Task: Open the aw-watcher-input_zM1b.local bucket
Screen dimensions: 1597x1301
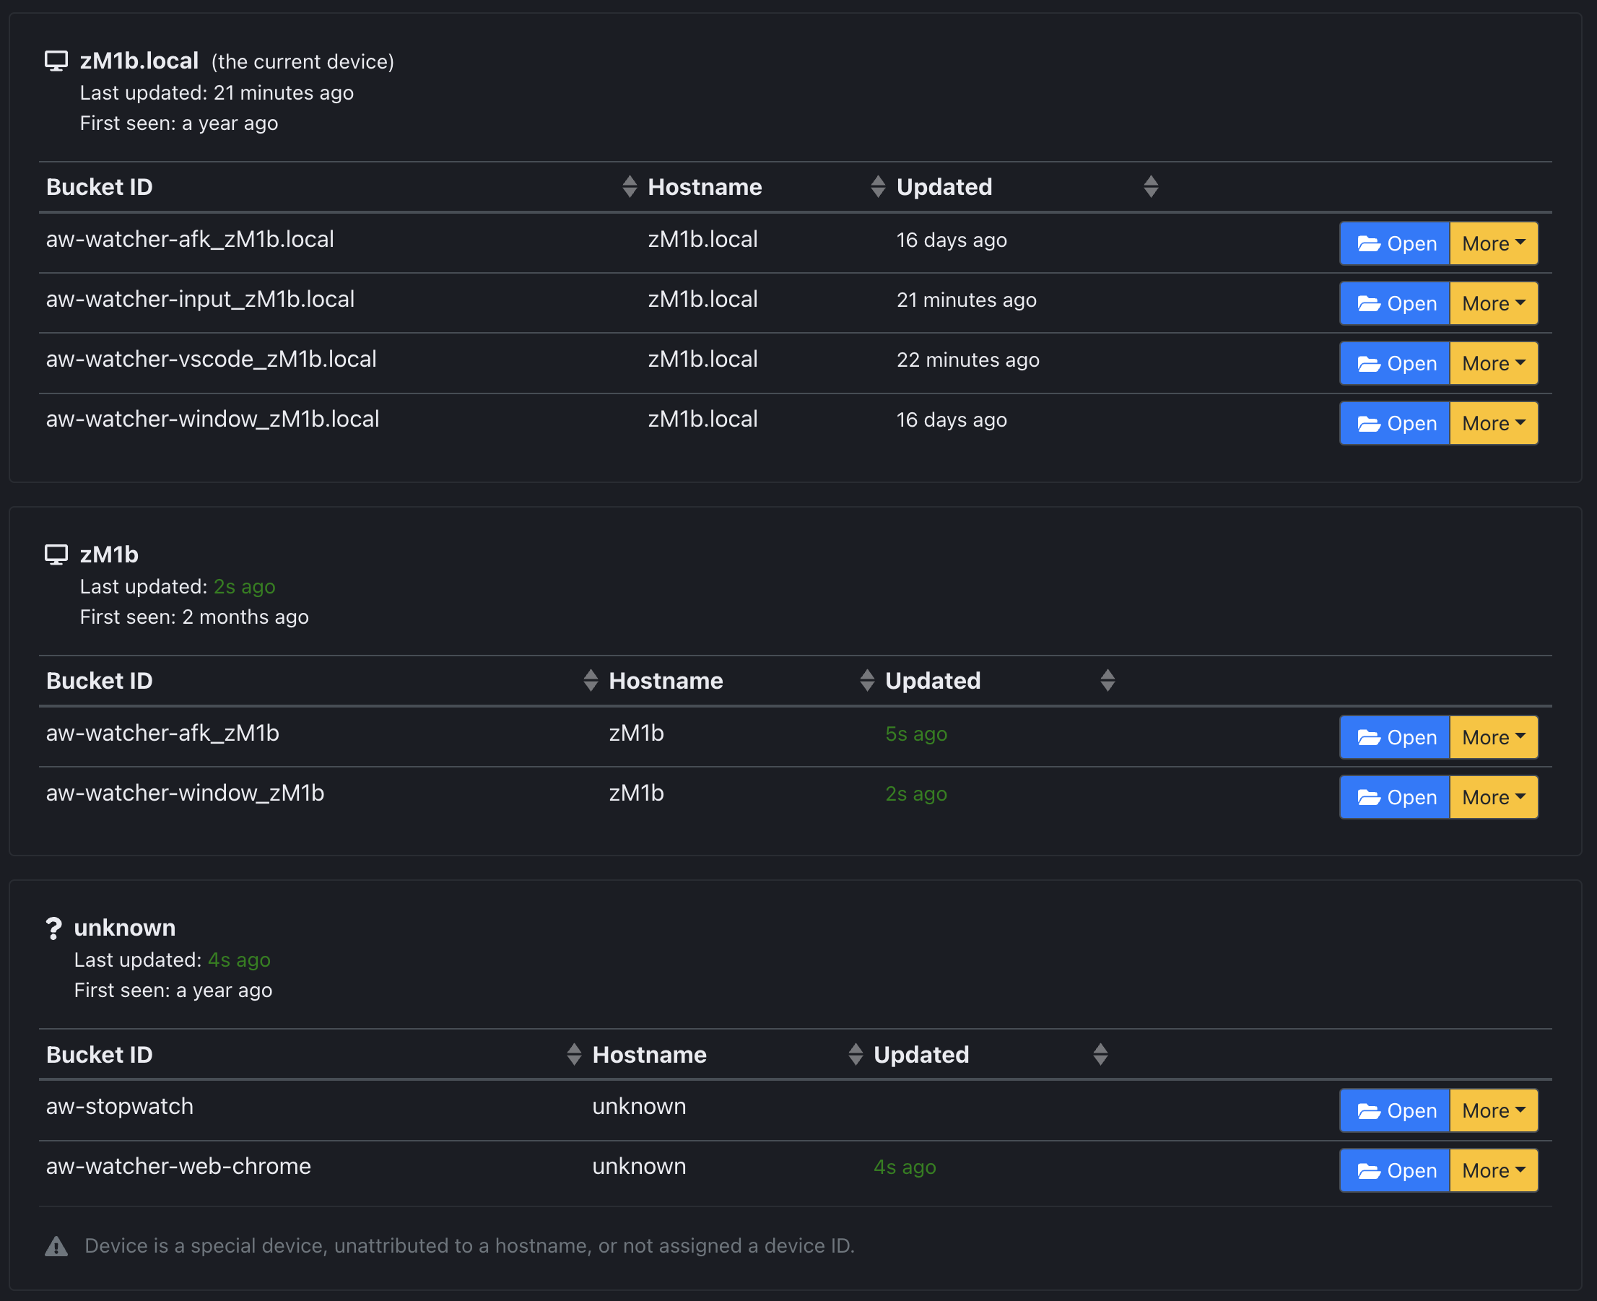Action: click(1395, 303)
